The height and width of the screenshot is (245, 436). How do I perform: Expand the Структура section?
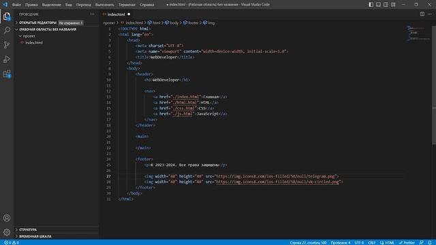point(28,230)
